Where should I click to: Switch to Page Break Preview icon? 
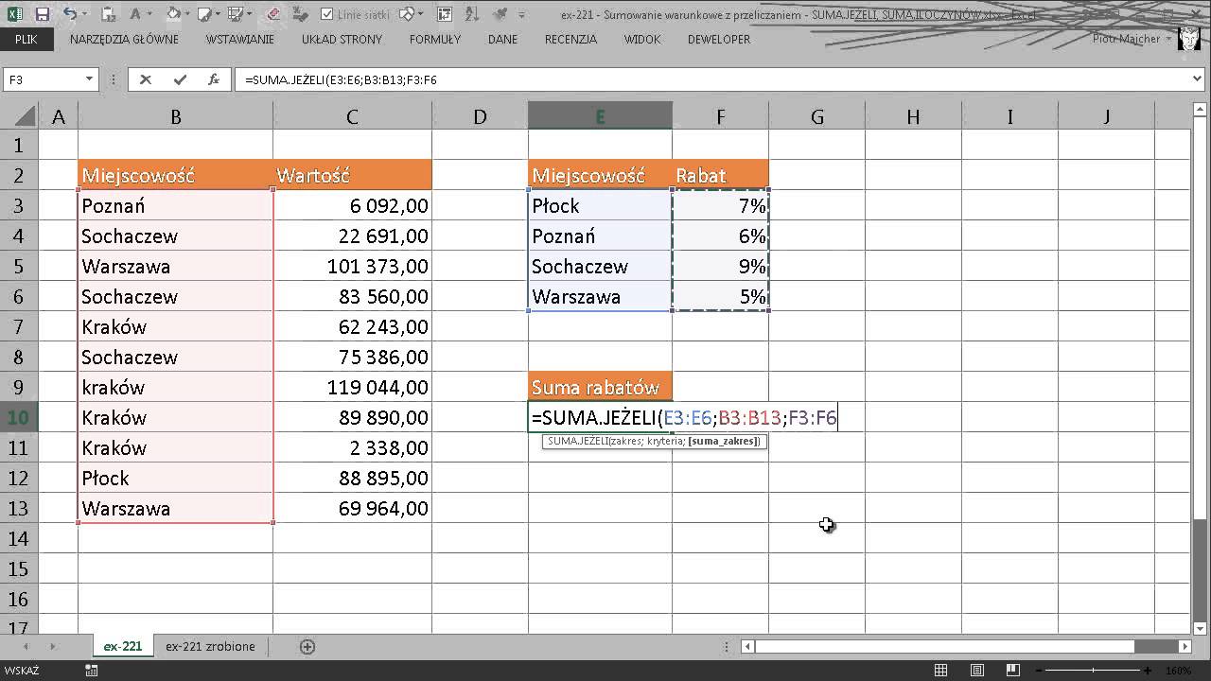(1013, 670)
